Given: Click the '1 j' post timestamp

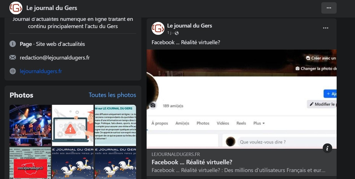Looking at the screenshot, I should pyautogui.click(x=169, y=33).
